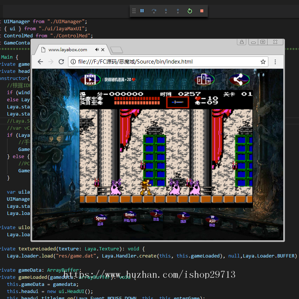Open the browser three-dot menu
Screen dimensions: 299x299
tap(275, 62)
